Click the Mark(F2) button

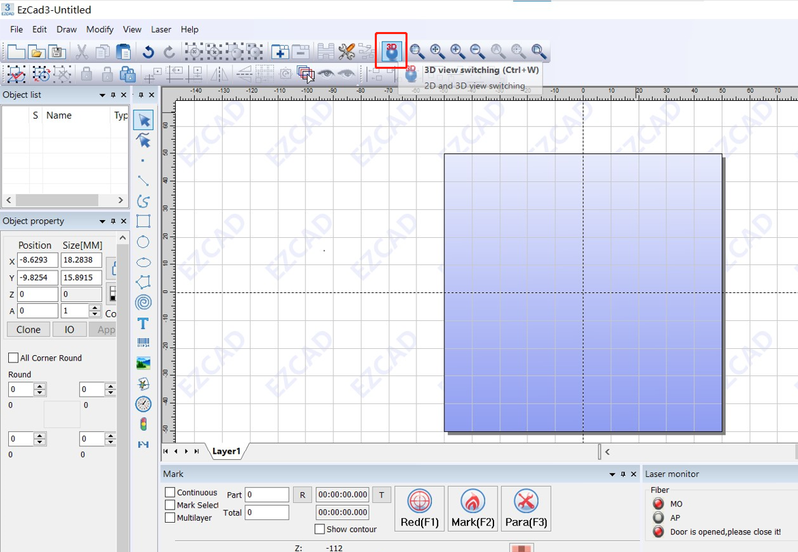point(473,509)
